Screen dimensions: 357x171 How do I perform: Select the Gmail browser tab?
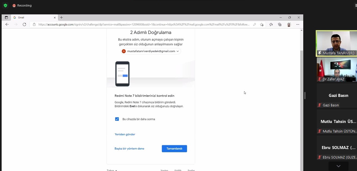tap(34, 17)
